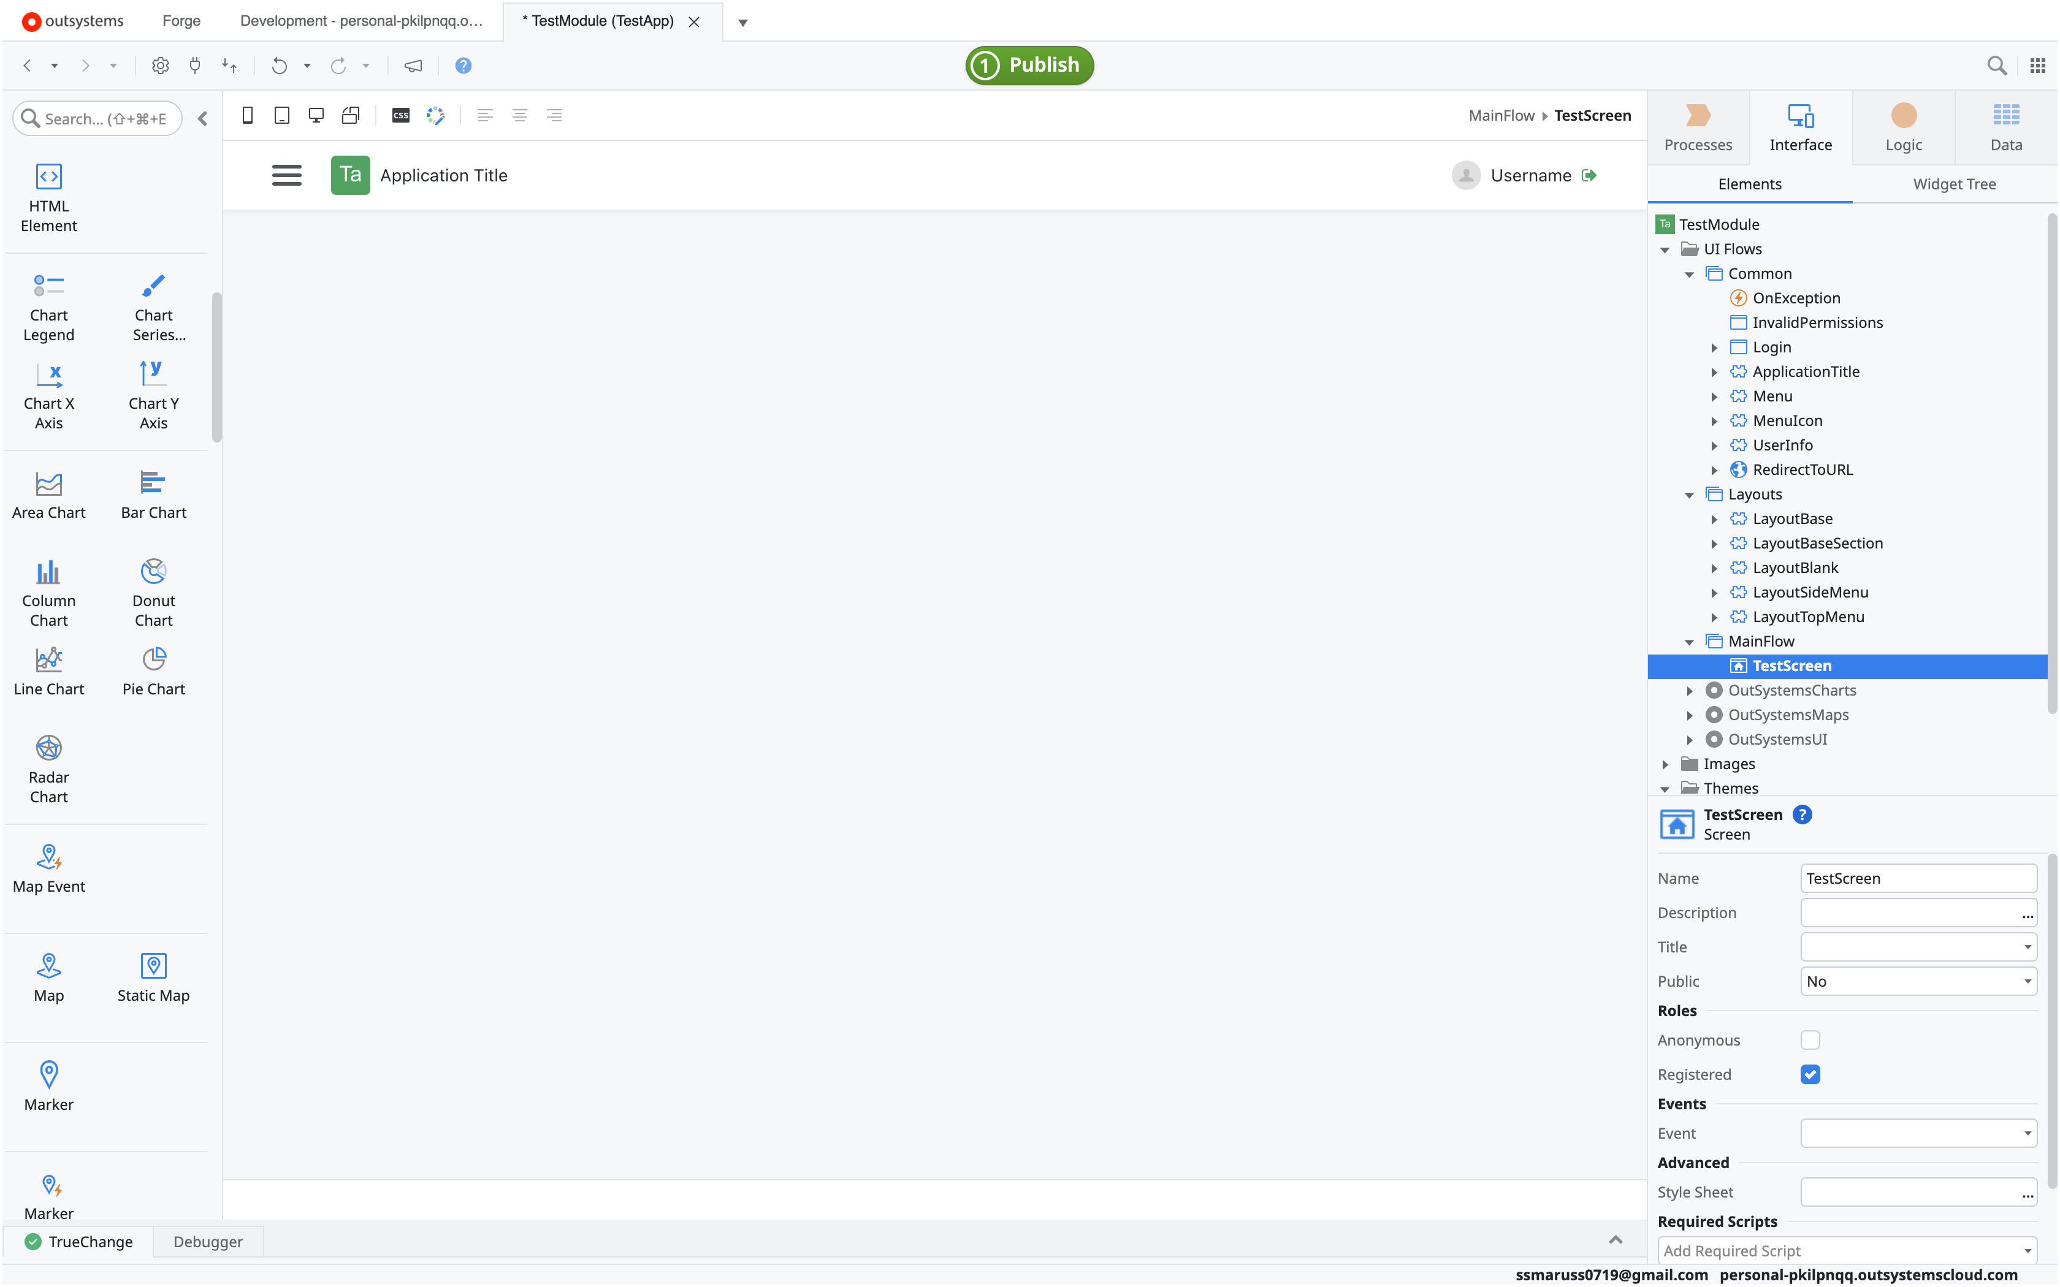The image size is (2060, 1287).
Task: Collapse the Common UI flow node
Action: point(1690,273)
